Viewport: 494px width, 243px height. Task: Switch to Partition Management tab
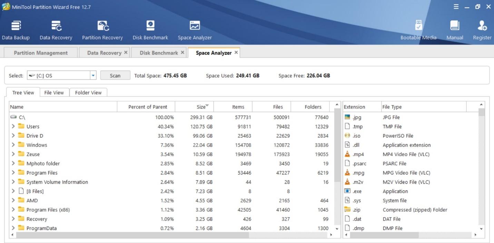(x=41, y=53)
